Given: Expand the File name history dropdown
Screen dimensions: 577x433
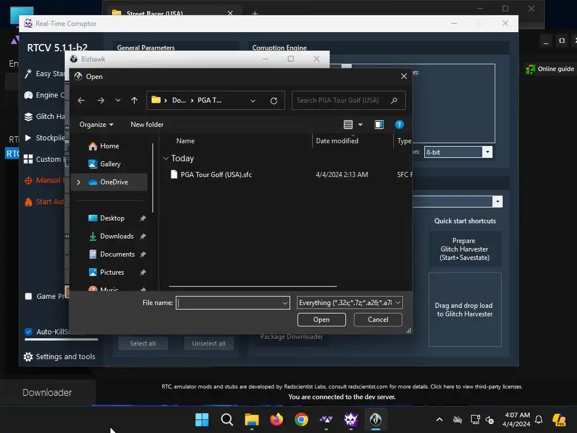Looking at the screenshot, I should click(285, 303).
